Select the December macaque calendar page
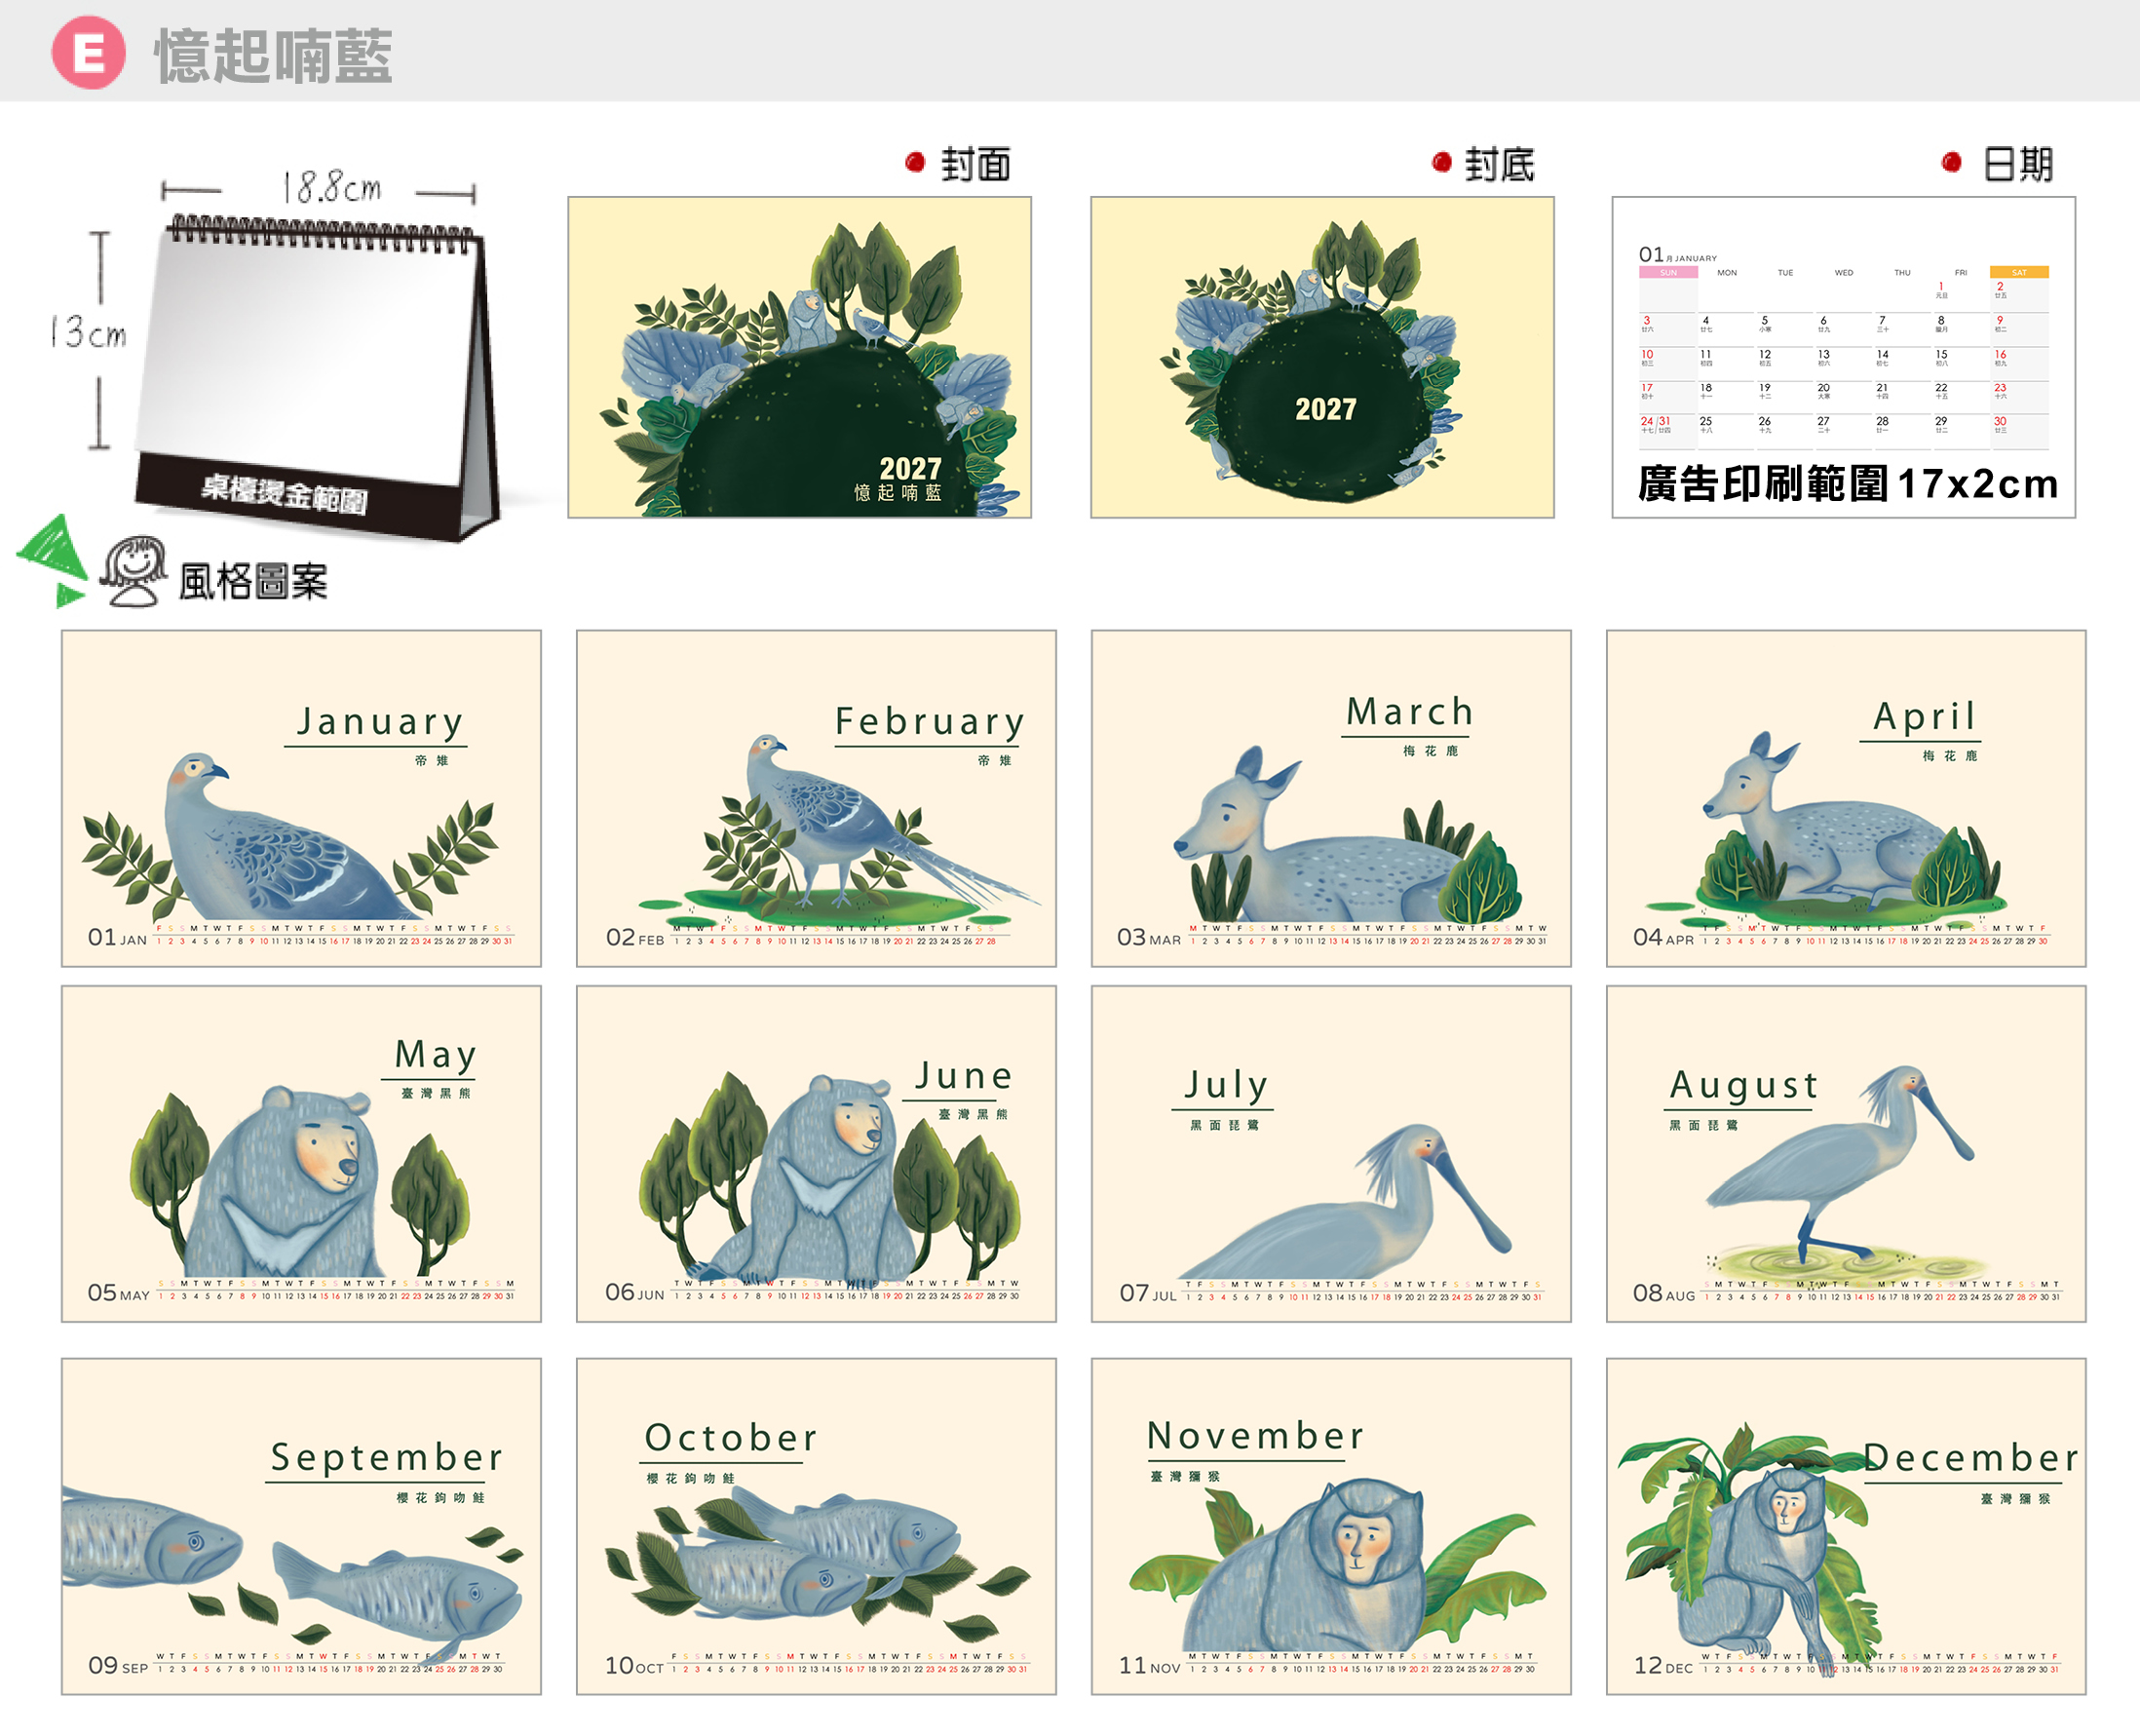The width and height of the screenshot is (2140, 1736). click(1846, 1526)
